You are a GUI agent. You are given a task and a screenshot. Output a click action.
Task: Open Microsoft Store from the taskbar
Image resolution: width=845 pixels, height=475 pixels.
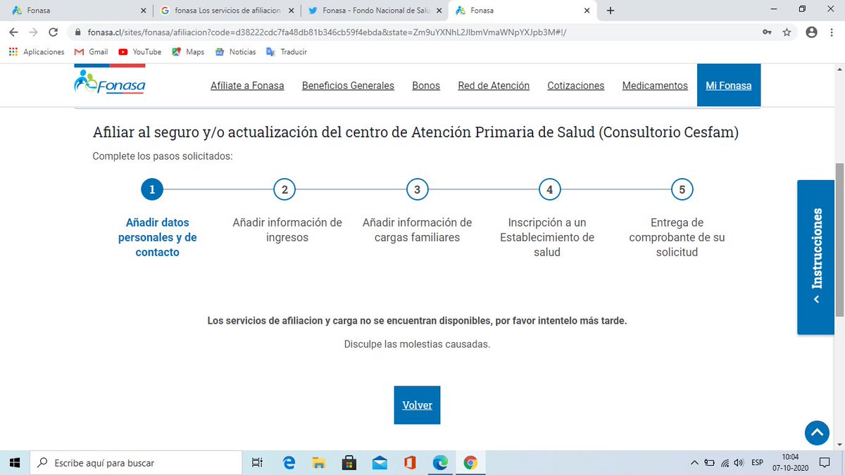pyautogui.click(x=349, y=462)
